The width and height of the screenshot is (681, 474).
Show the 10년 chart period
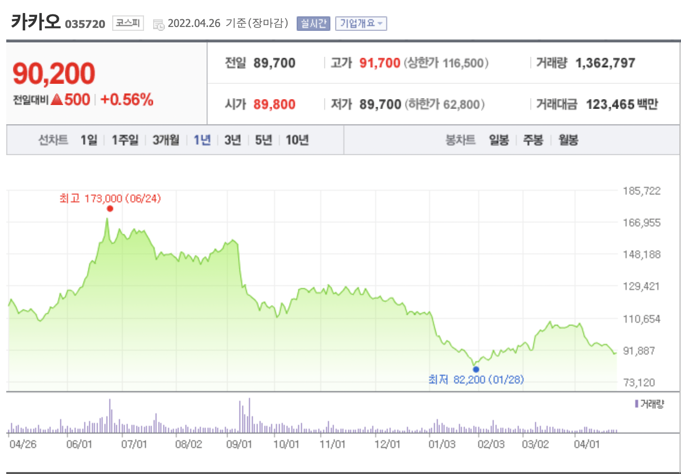pos(297,140)
